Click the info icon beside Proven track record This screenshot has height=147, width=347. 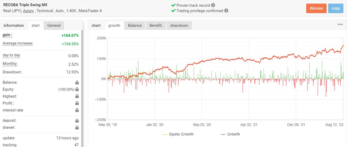(x=213, y=5)
